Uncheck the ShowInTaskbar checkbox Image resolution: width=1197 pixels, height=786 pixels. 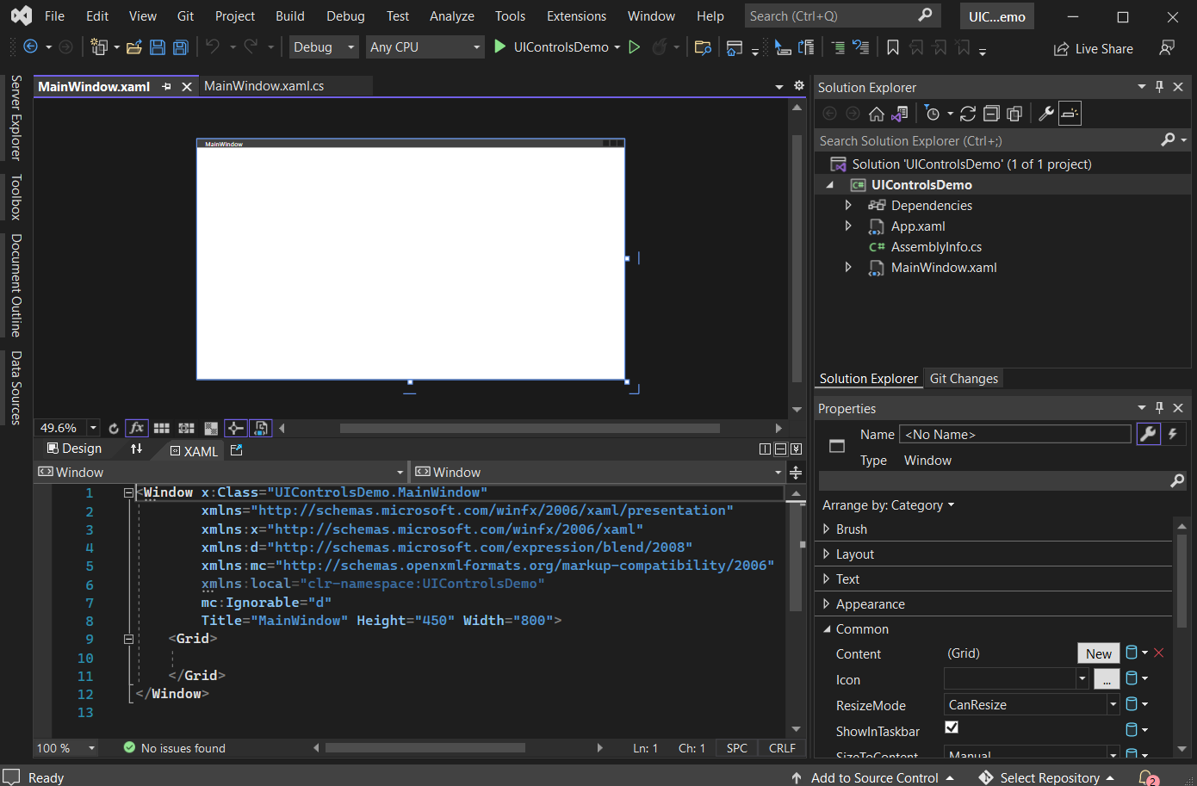tap(952, 727)
